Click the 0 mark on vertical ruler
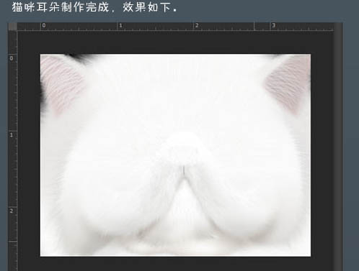This screenshot has height=271, width=359. [12, 58]
